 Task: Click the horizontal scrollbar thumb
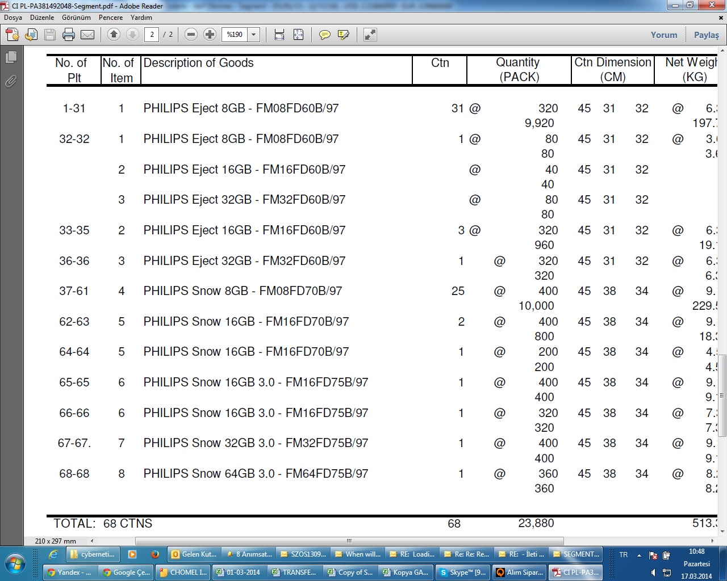pyautogui.click(x=349, y=541)
